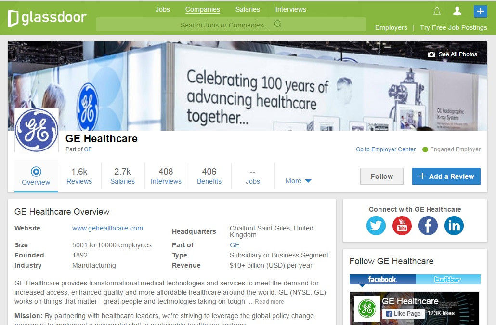The width and height of the screenshot is (496, 325).
Task: Click the blue plus icon in header
Action: [480, 12]
